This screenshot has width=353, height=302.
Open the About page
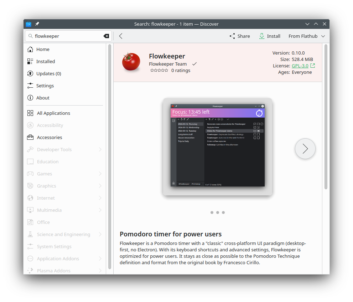coord(65,98)
